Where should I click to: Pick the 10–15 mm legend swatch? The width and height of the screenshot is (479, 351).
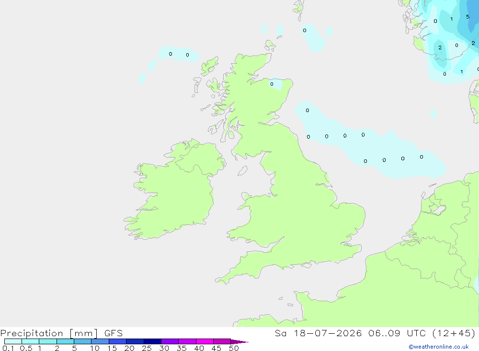click(x=100, y=341)
